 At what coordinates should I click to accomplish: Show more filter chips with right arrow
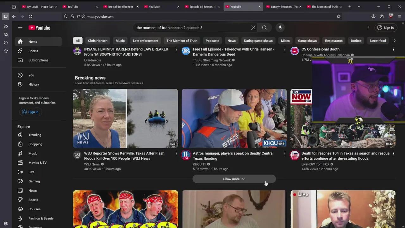394,41
